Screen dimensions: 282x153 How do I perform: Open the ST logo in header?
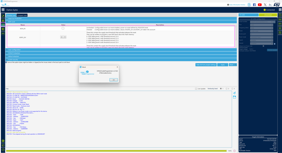[277, 5]
